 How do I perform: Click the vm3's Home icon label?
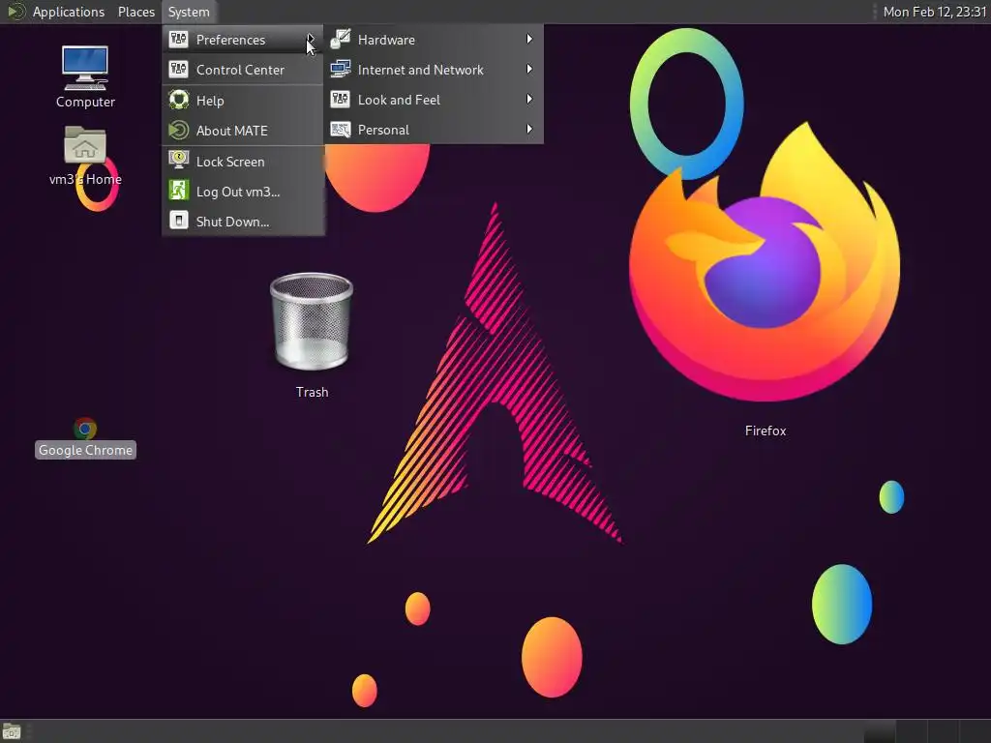[x=85, y=179]
